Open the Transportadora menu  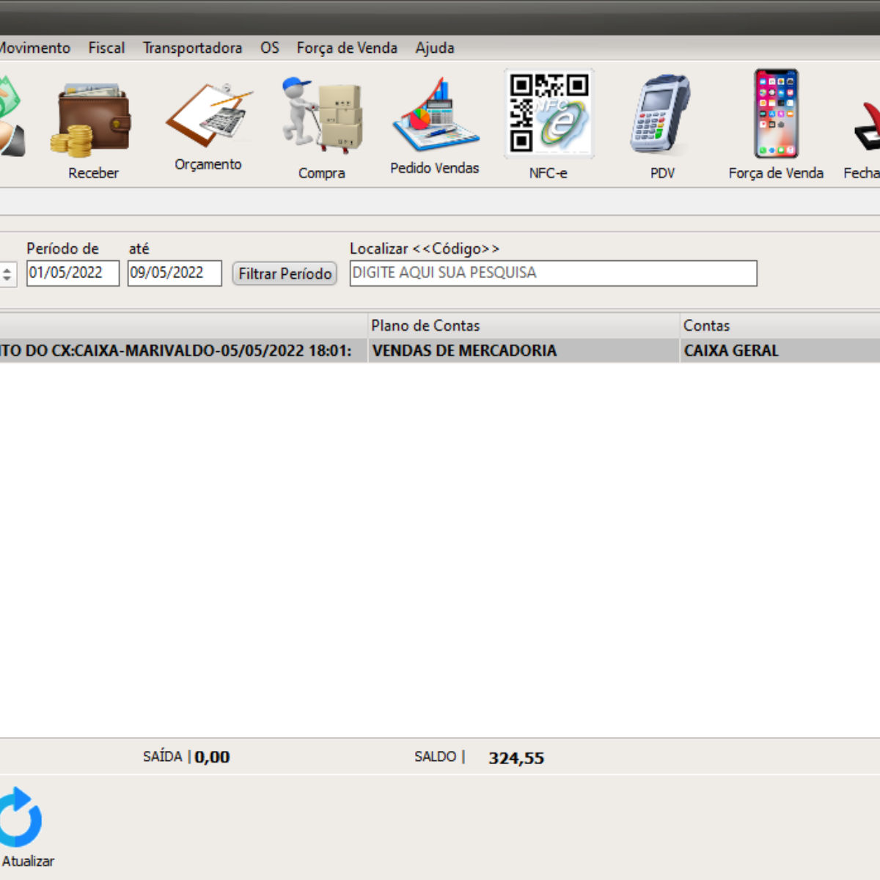192,48
